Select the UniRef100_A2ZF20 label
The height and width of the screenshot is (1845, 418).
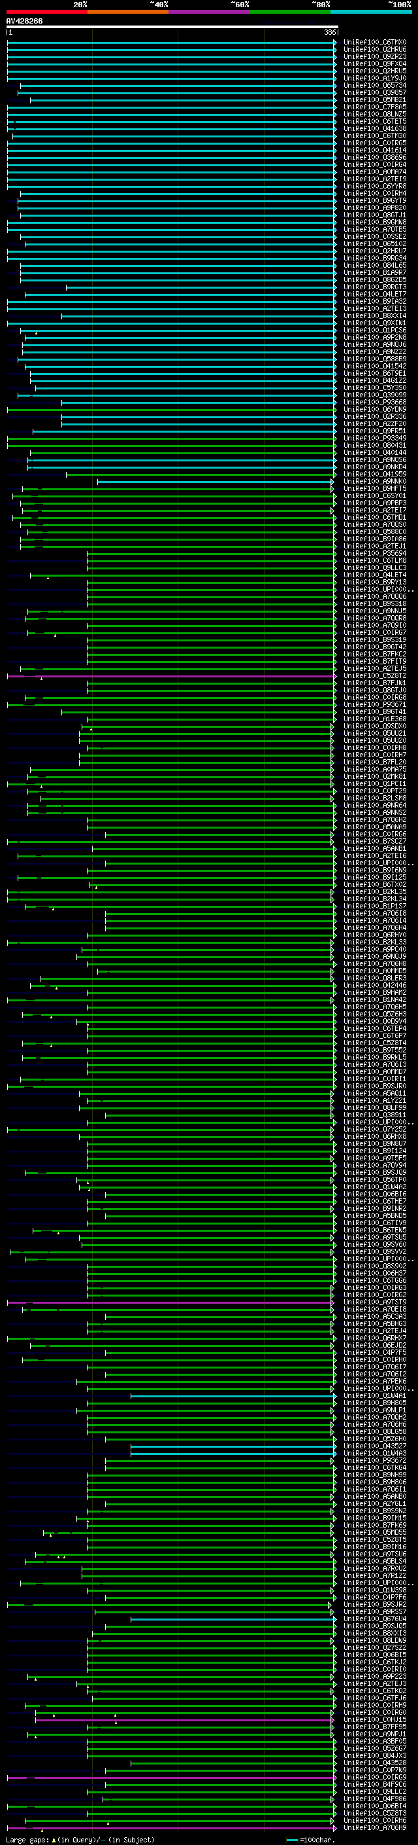coord(375,424)
